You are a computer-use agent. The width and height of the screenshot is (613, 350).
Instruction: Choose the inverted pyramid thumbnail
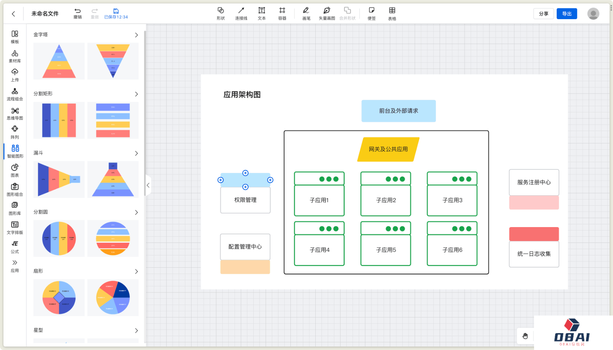point(113,61)
